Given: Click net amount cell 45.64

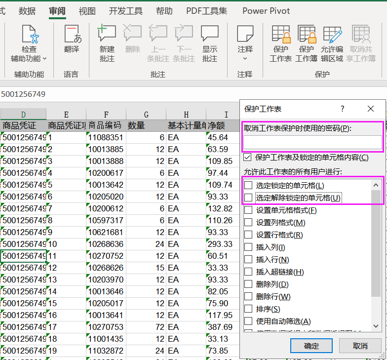Looking at the screenshot, I should coord(223,137).
